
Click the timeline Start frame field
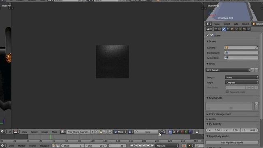click(x=73, y=146)
